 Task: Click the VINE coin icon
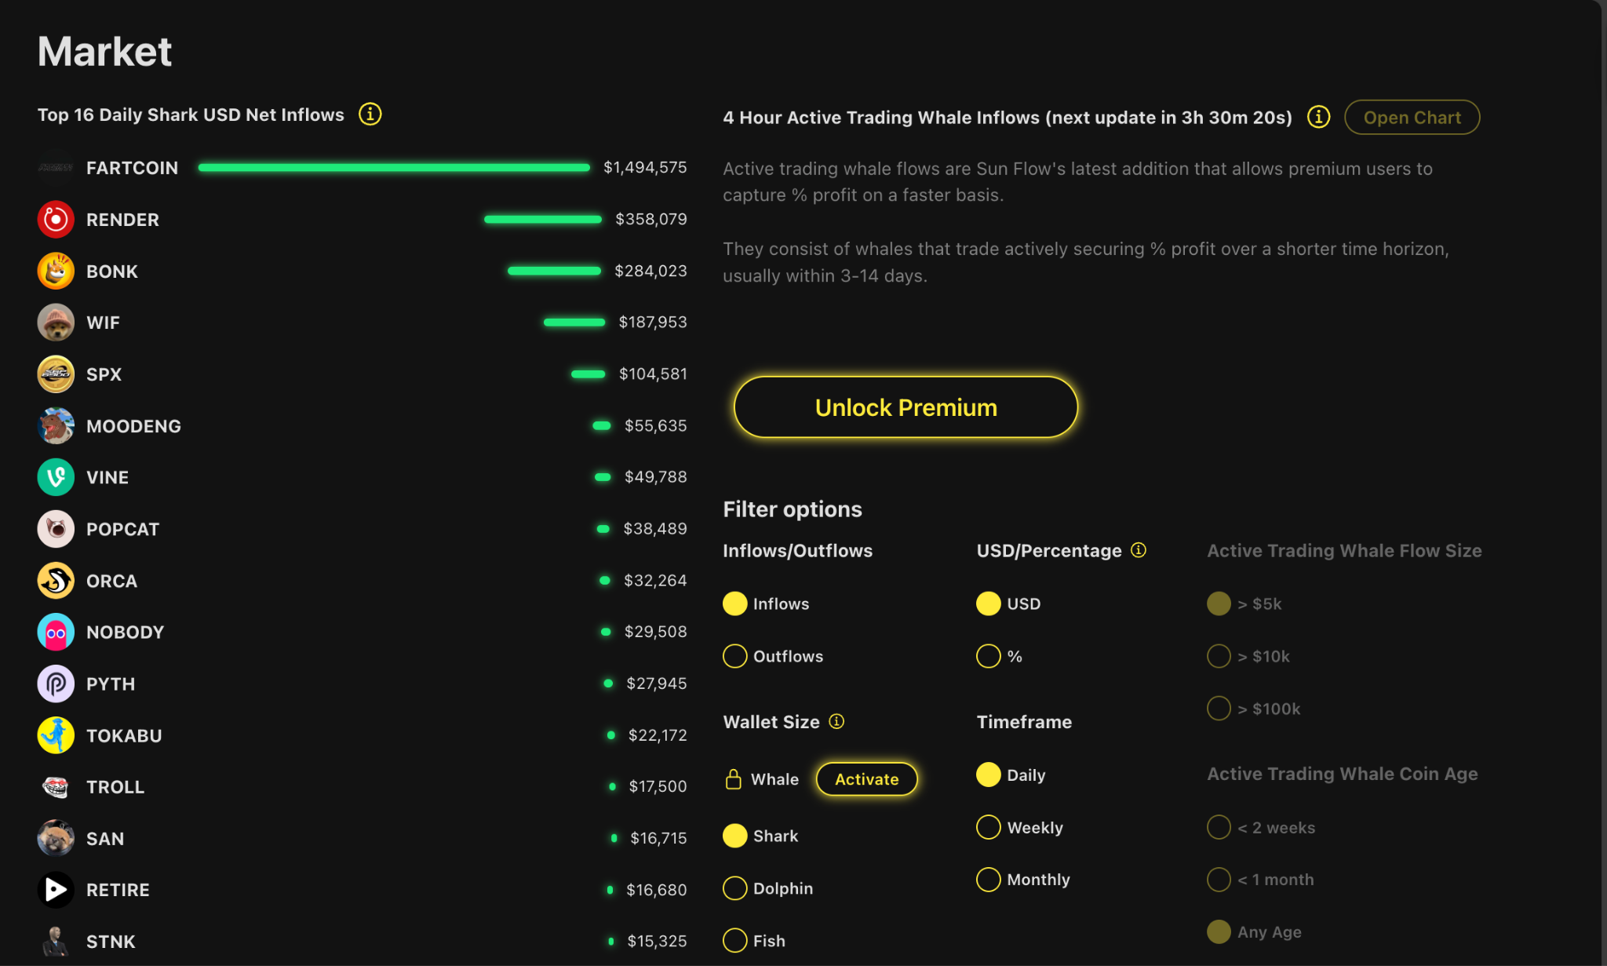(56, 477)
